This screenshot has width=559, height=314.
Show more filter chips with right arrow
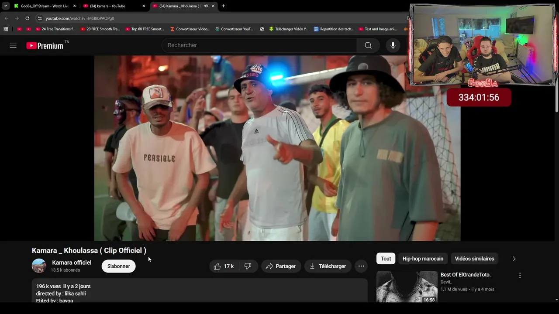point(514,259)
